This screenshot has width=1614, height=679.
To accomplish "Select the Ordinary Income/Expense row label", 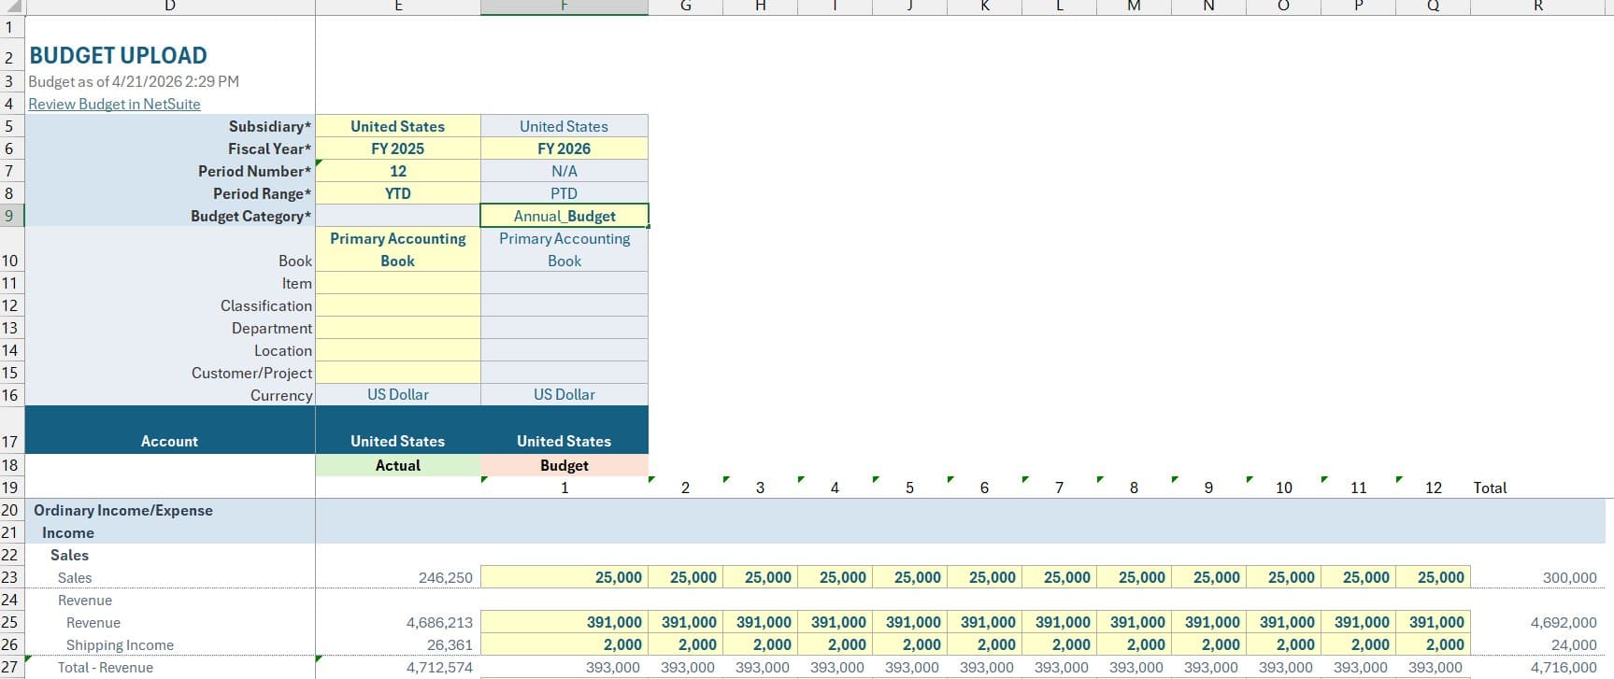I will (123, 510).
